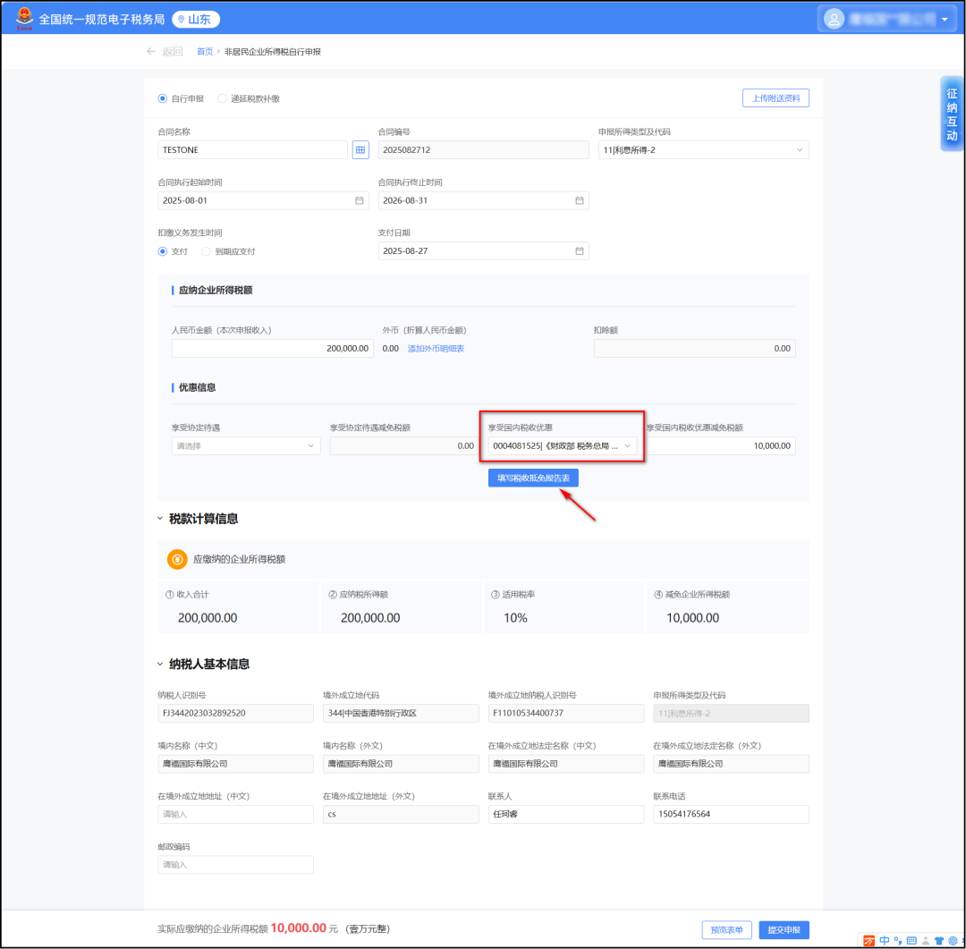Select the 自行申报 radio option
The width and height of the screenshot is (966, 949).
click(163, 98)
